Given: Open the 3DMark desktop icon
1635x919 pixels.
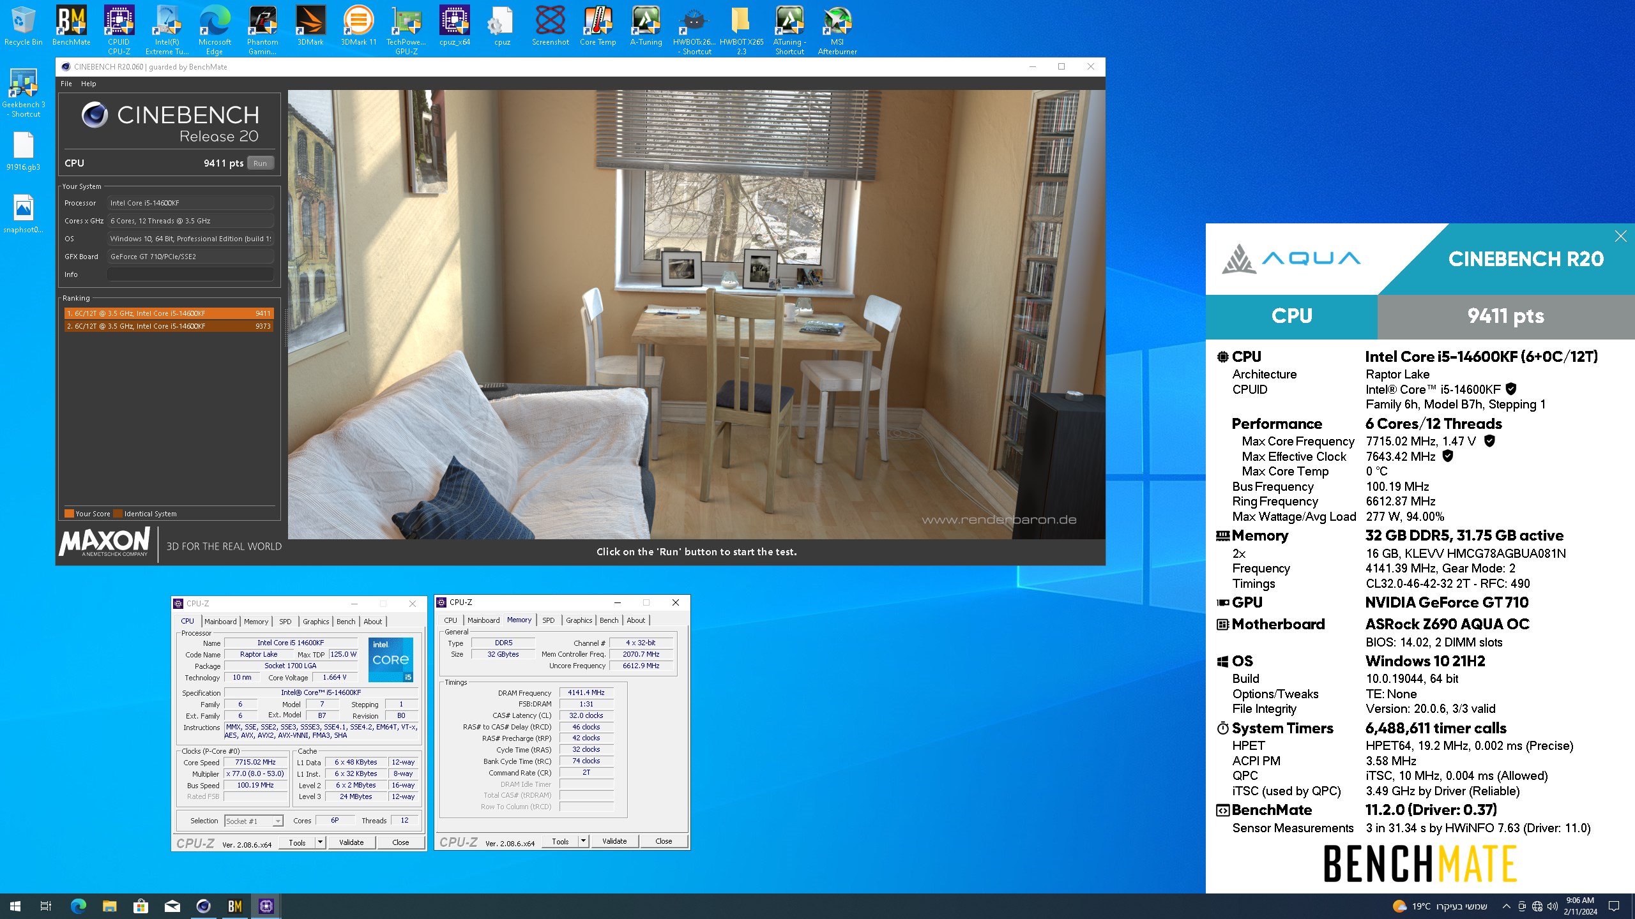Looking at the screenshot, I should [310, 27].
